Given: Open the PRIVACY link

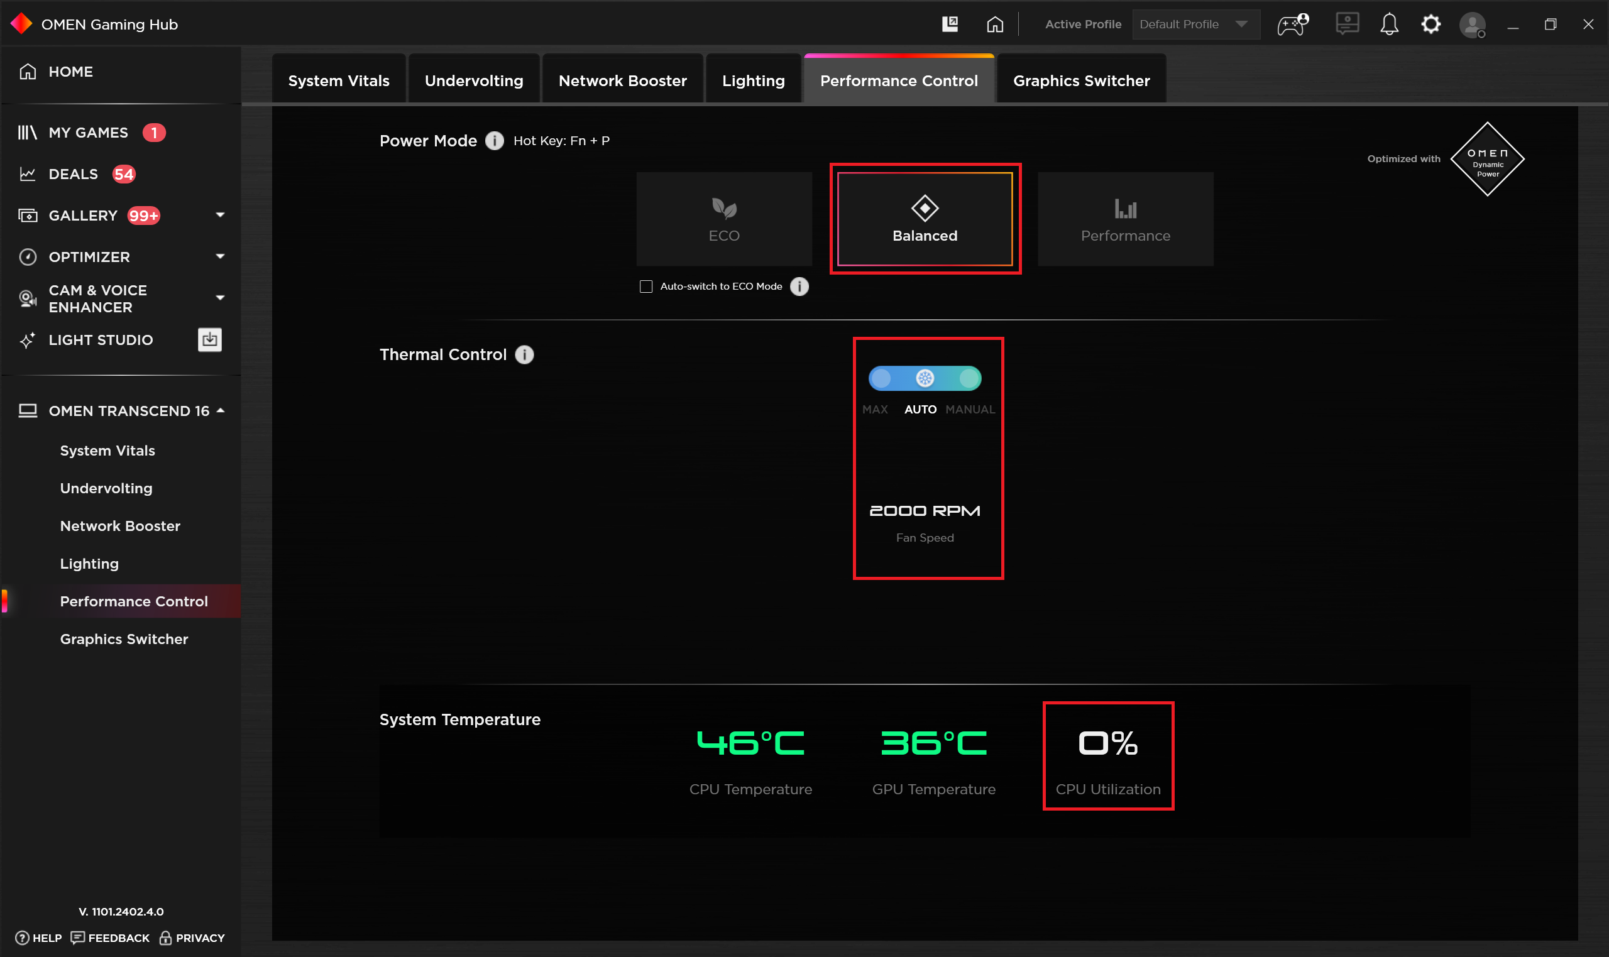Looking at the screenshot, I should 192,938.
